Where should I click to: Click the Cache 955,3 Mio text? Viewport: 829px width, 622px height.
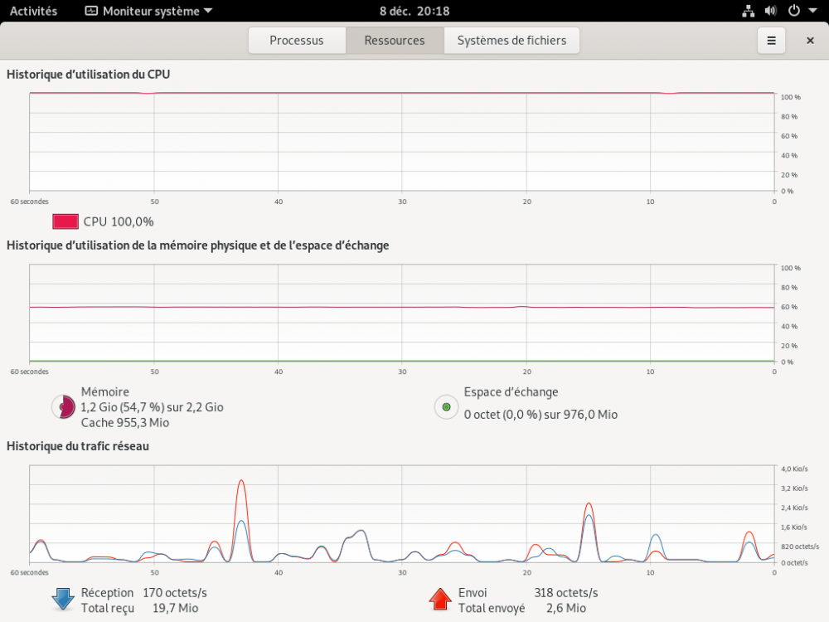(125, 423)
